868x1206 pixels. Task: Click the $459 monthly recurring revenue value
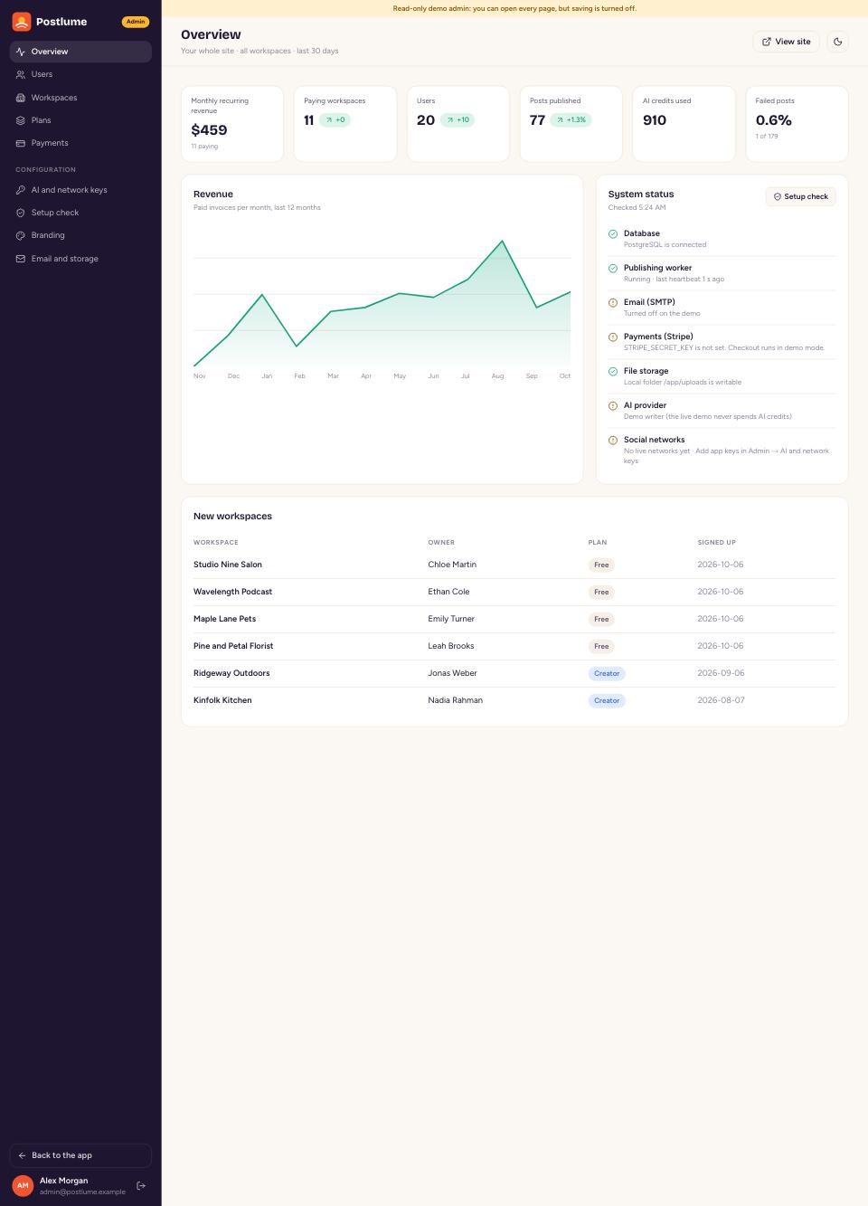click(209, 130)
